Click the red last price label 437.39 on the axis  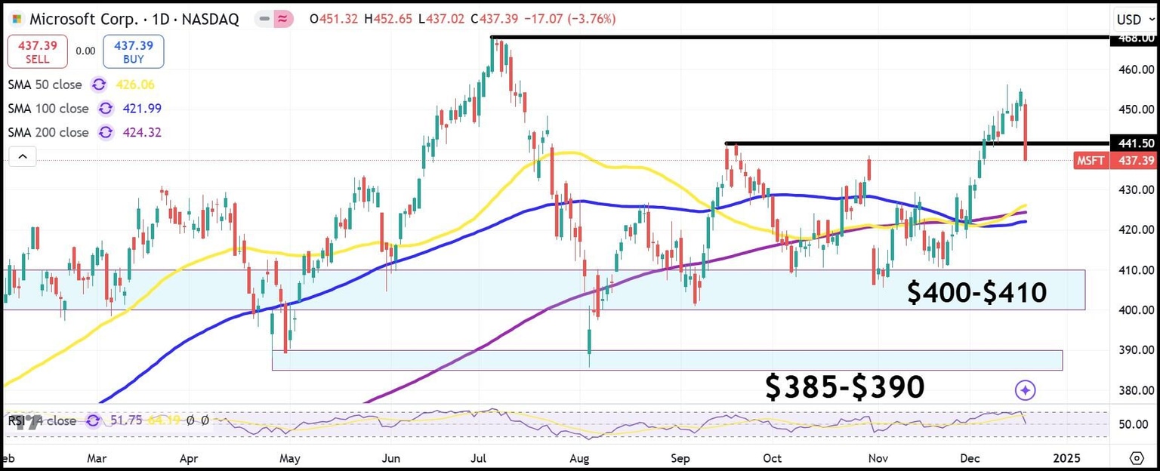1133,161
